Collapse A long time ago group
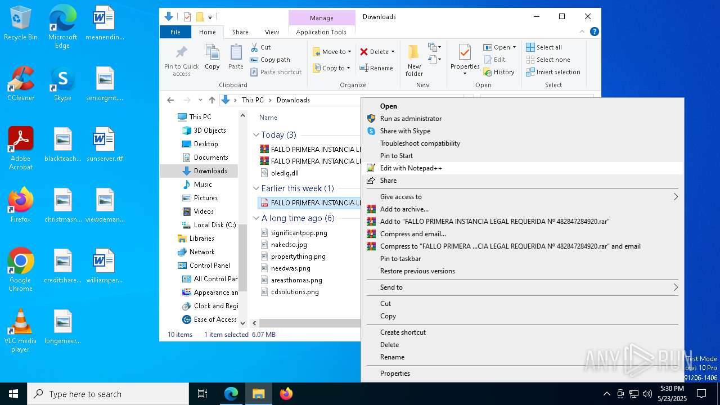 tap(256, 218)
